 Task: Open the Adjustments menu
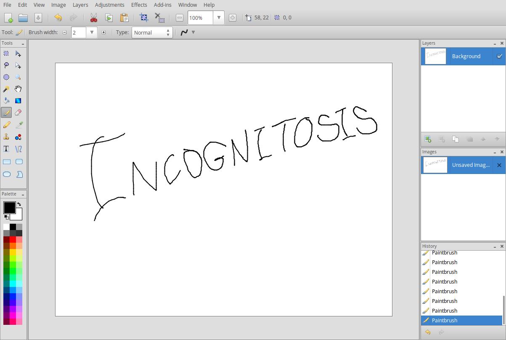[109, 5]
